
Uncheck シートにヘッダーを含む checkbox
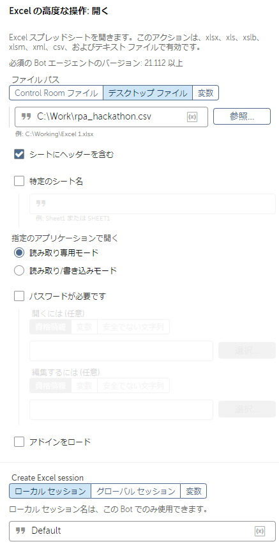click(19, 154)
